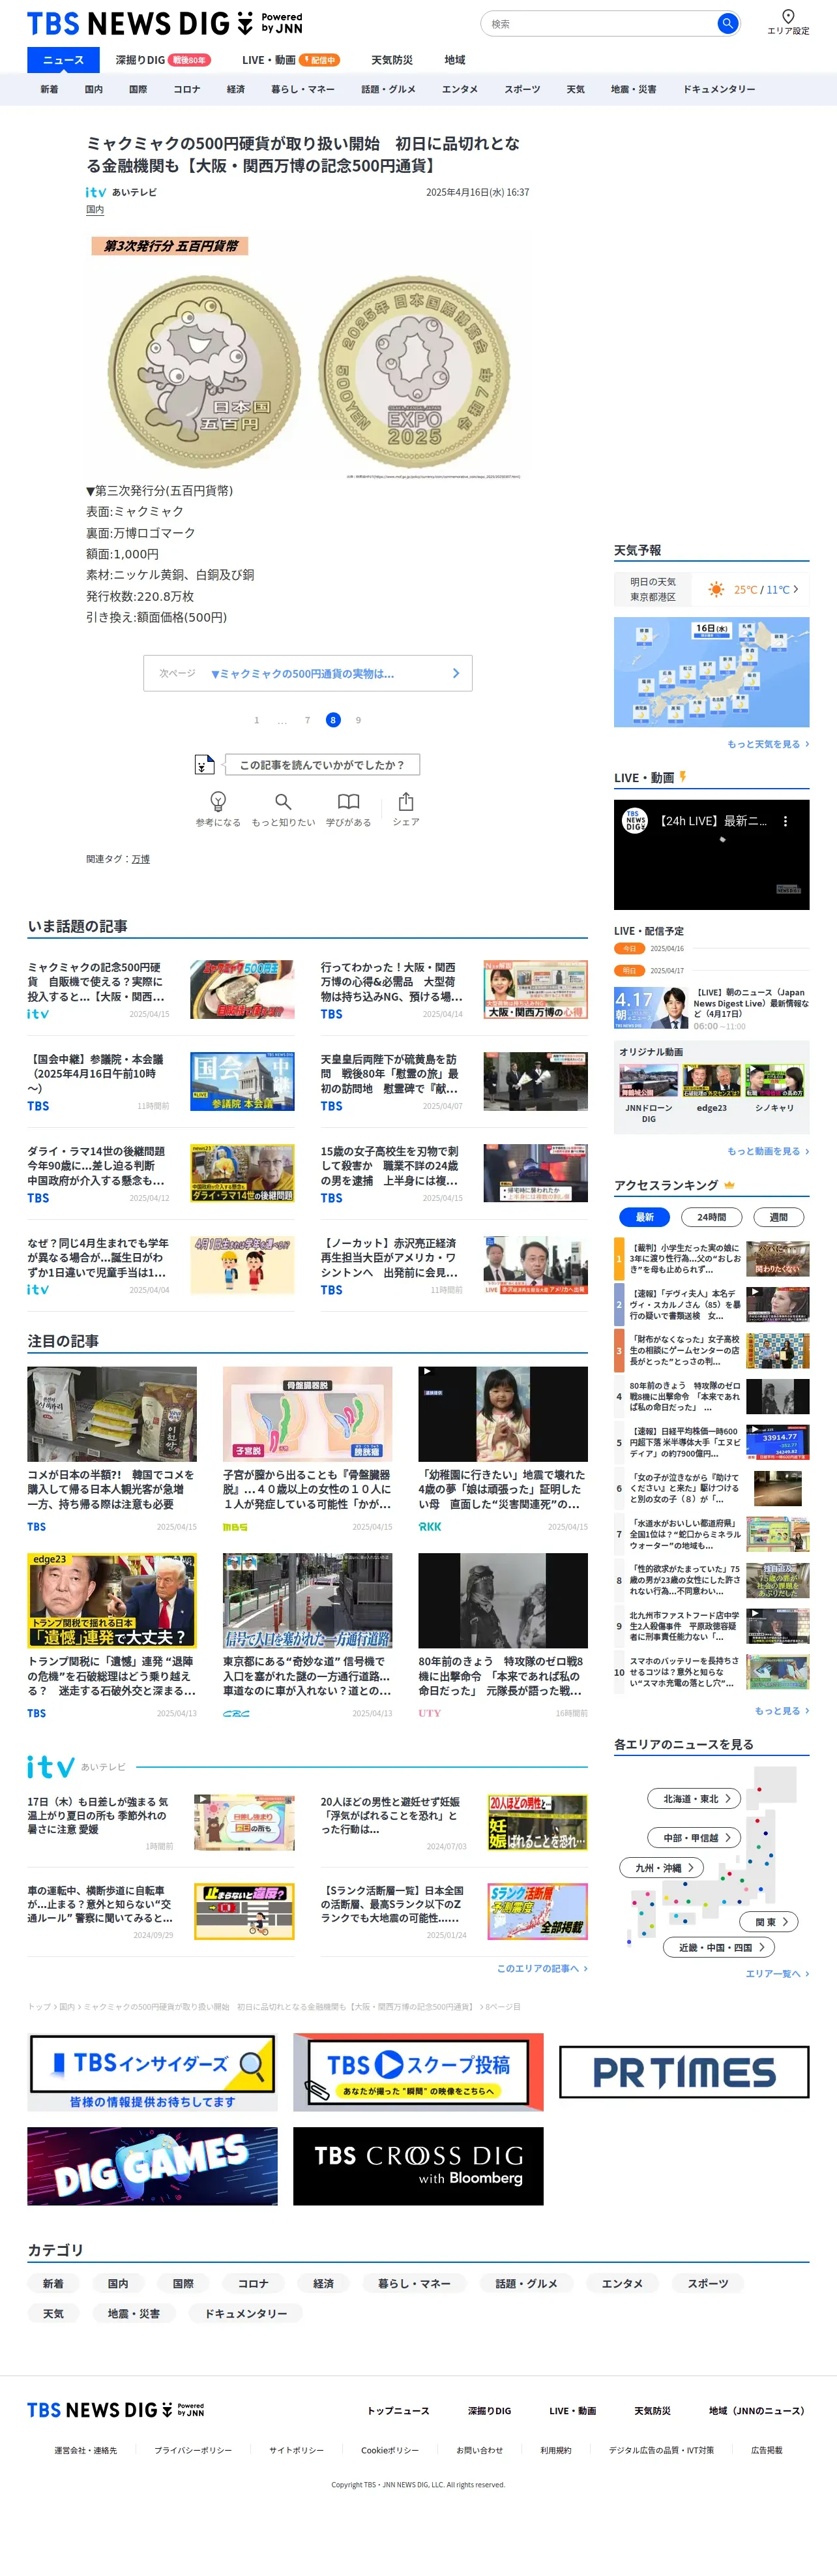Select the ニュース main tab

[63, 60]
